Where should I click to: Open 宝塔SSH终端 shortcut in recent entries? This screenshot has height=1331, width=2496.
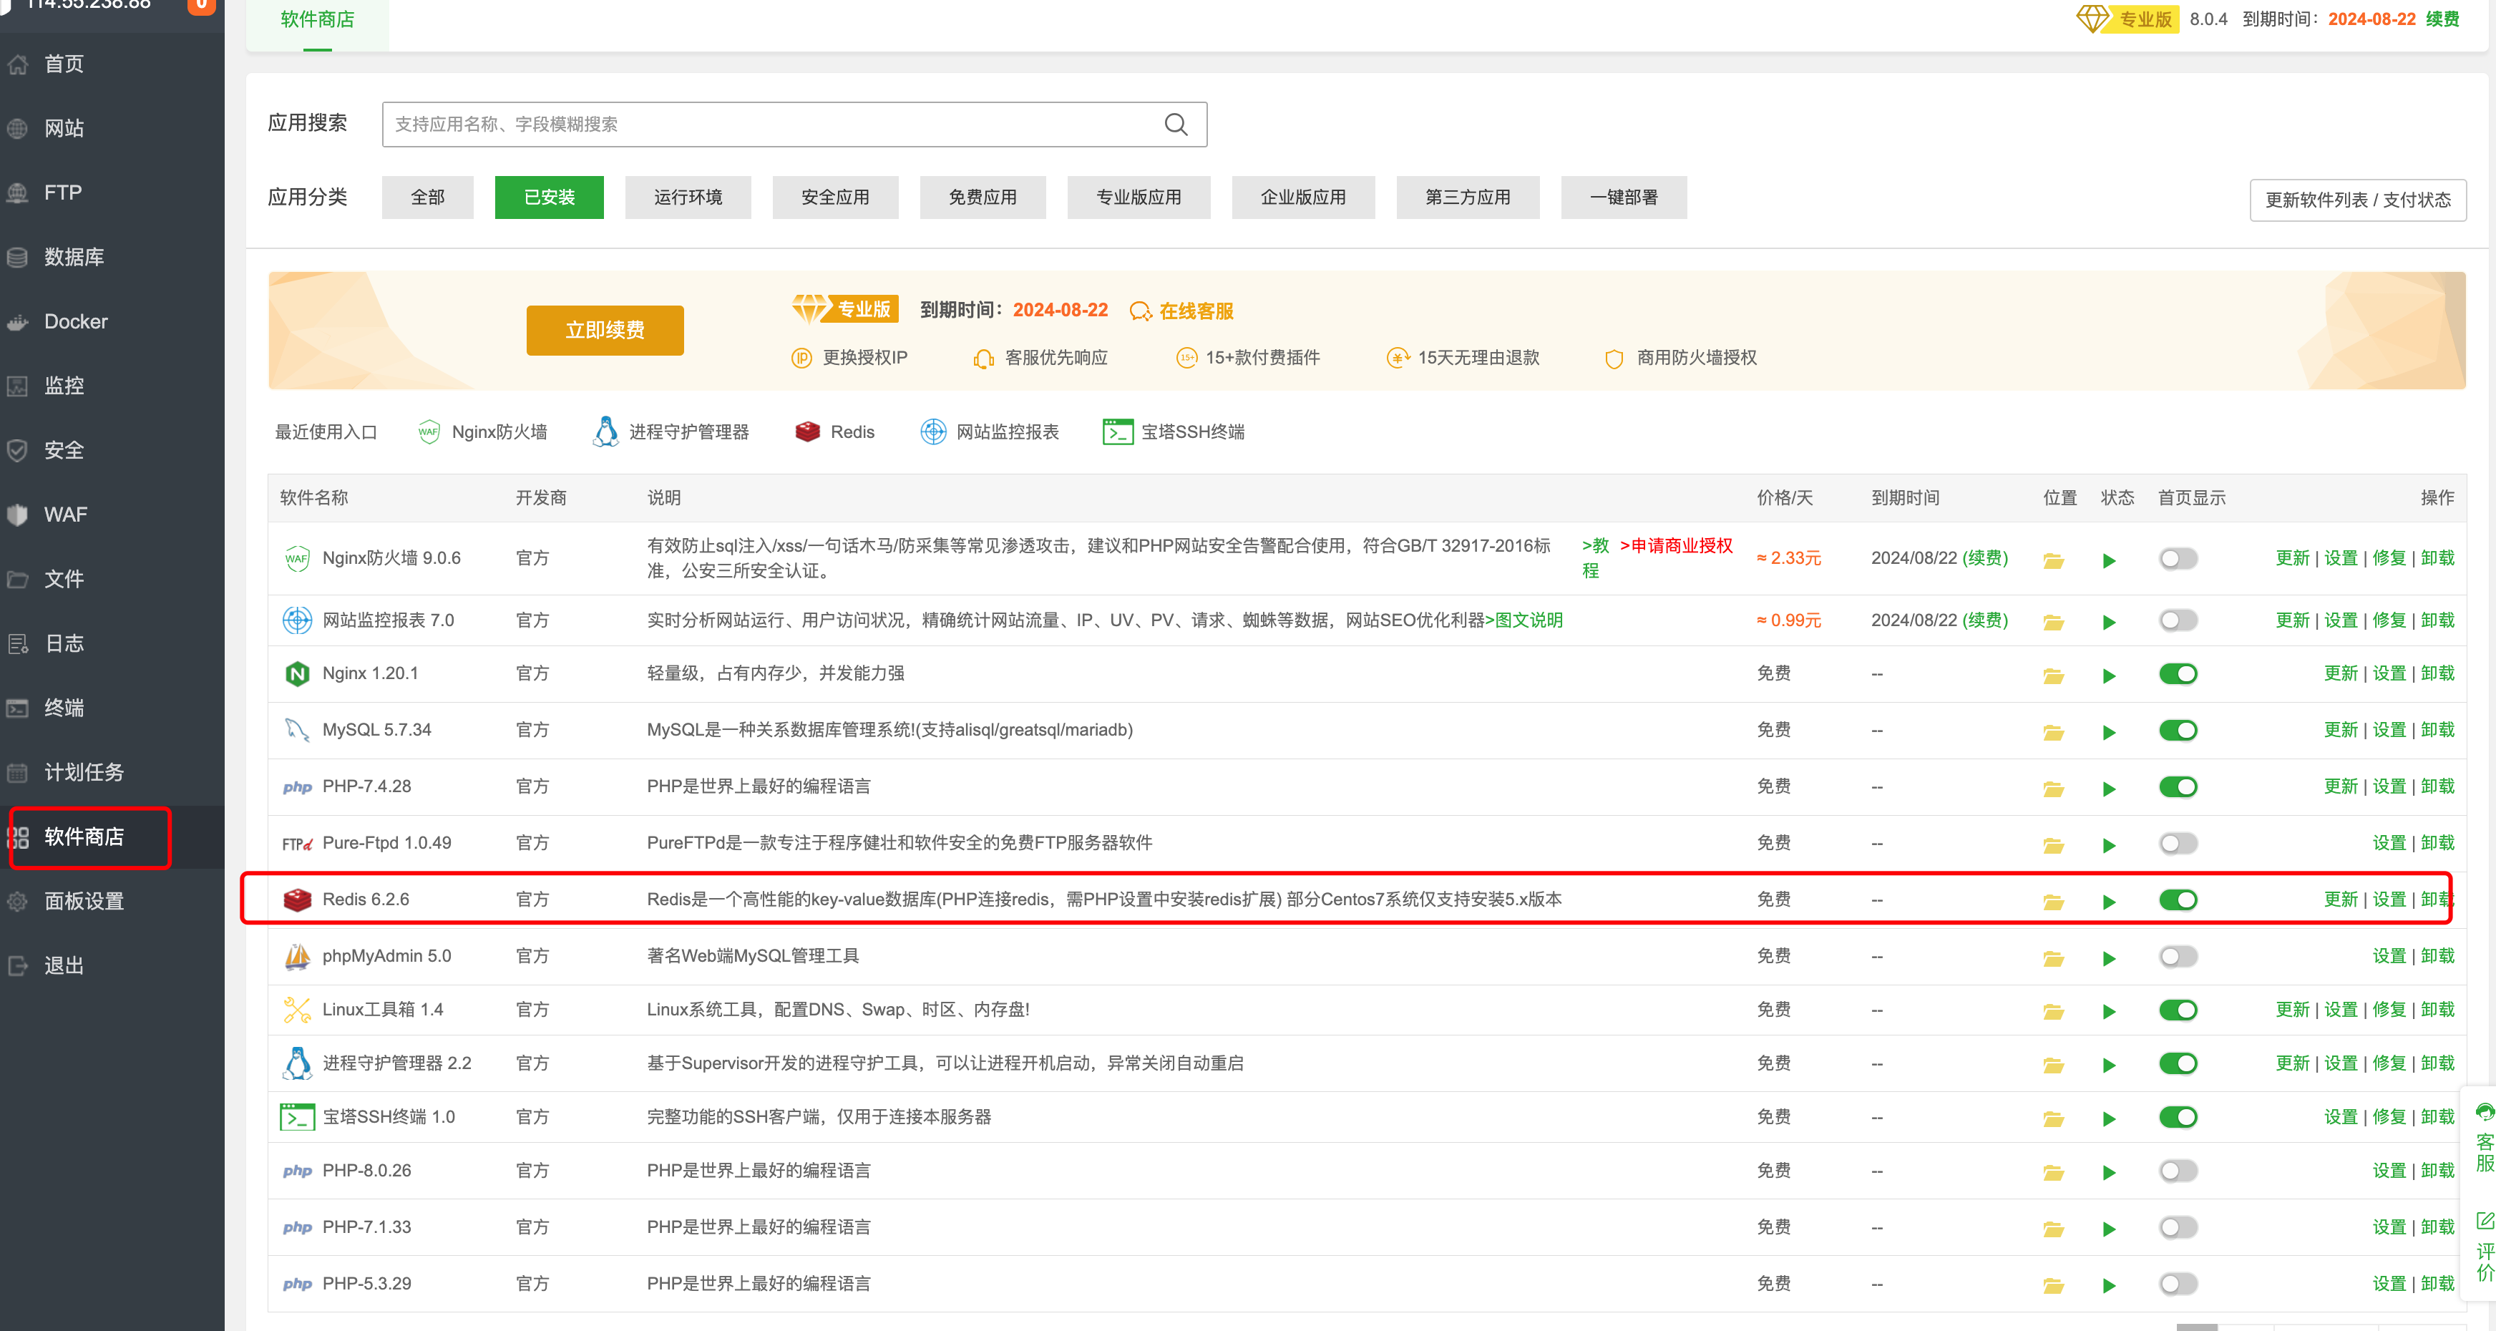click(x=1174, y=432)
